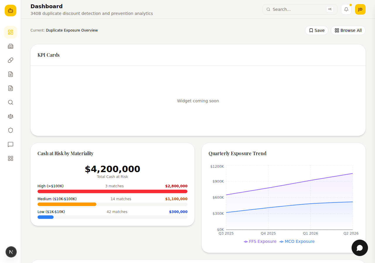Open the magnifier icon in the sidebar

pyautogui.click(x=11, y=102)
